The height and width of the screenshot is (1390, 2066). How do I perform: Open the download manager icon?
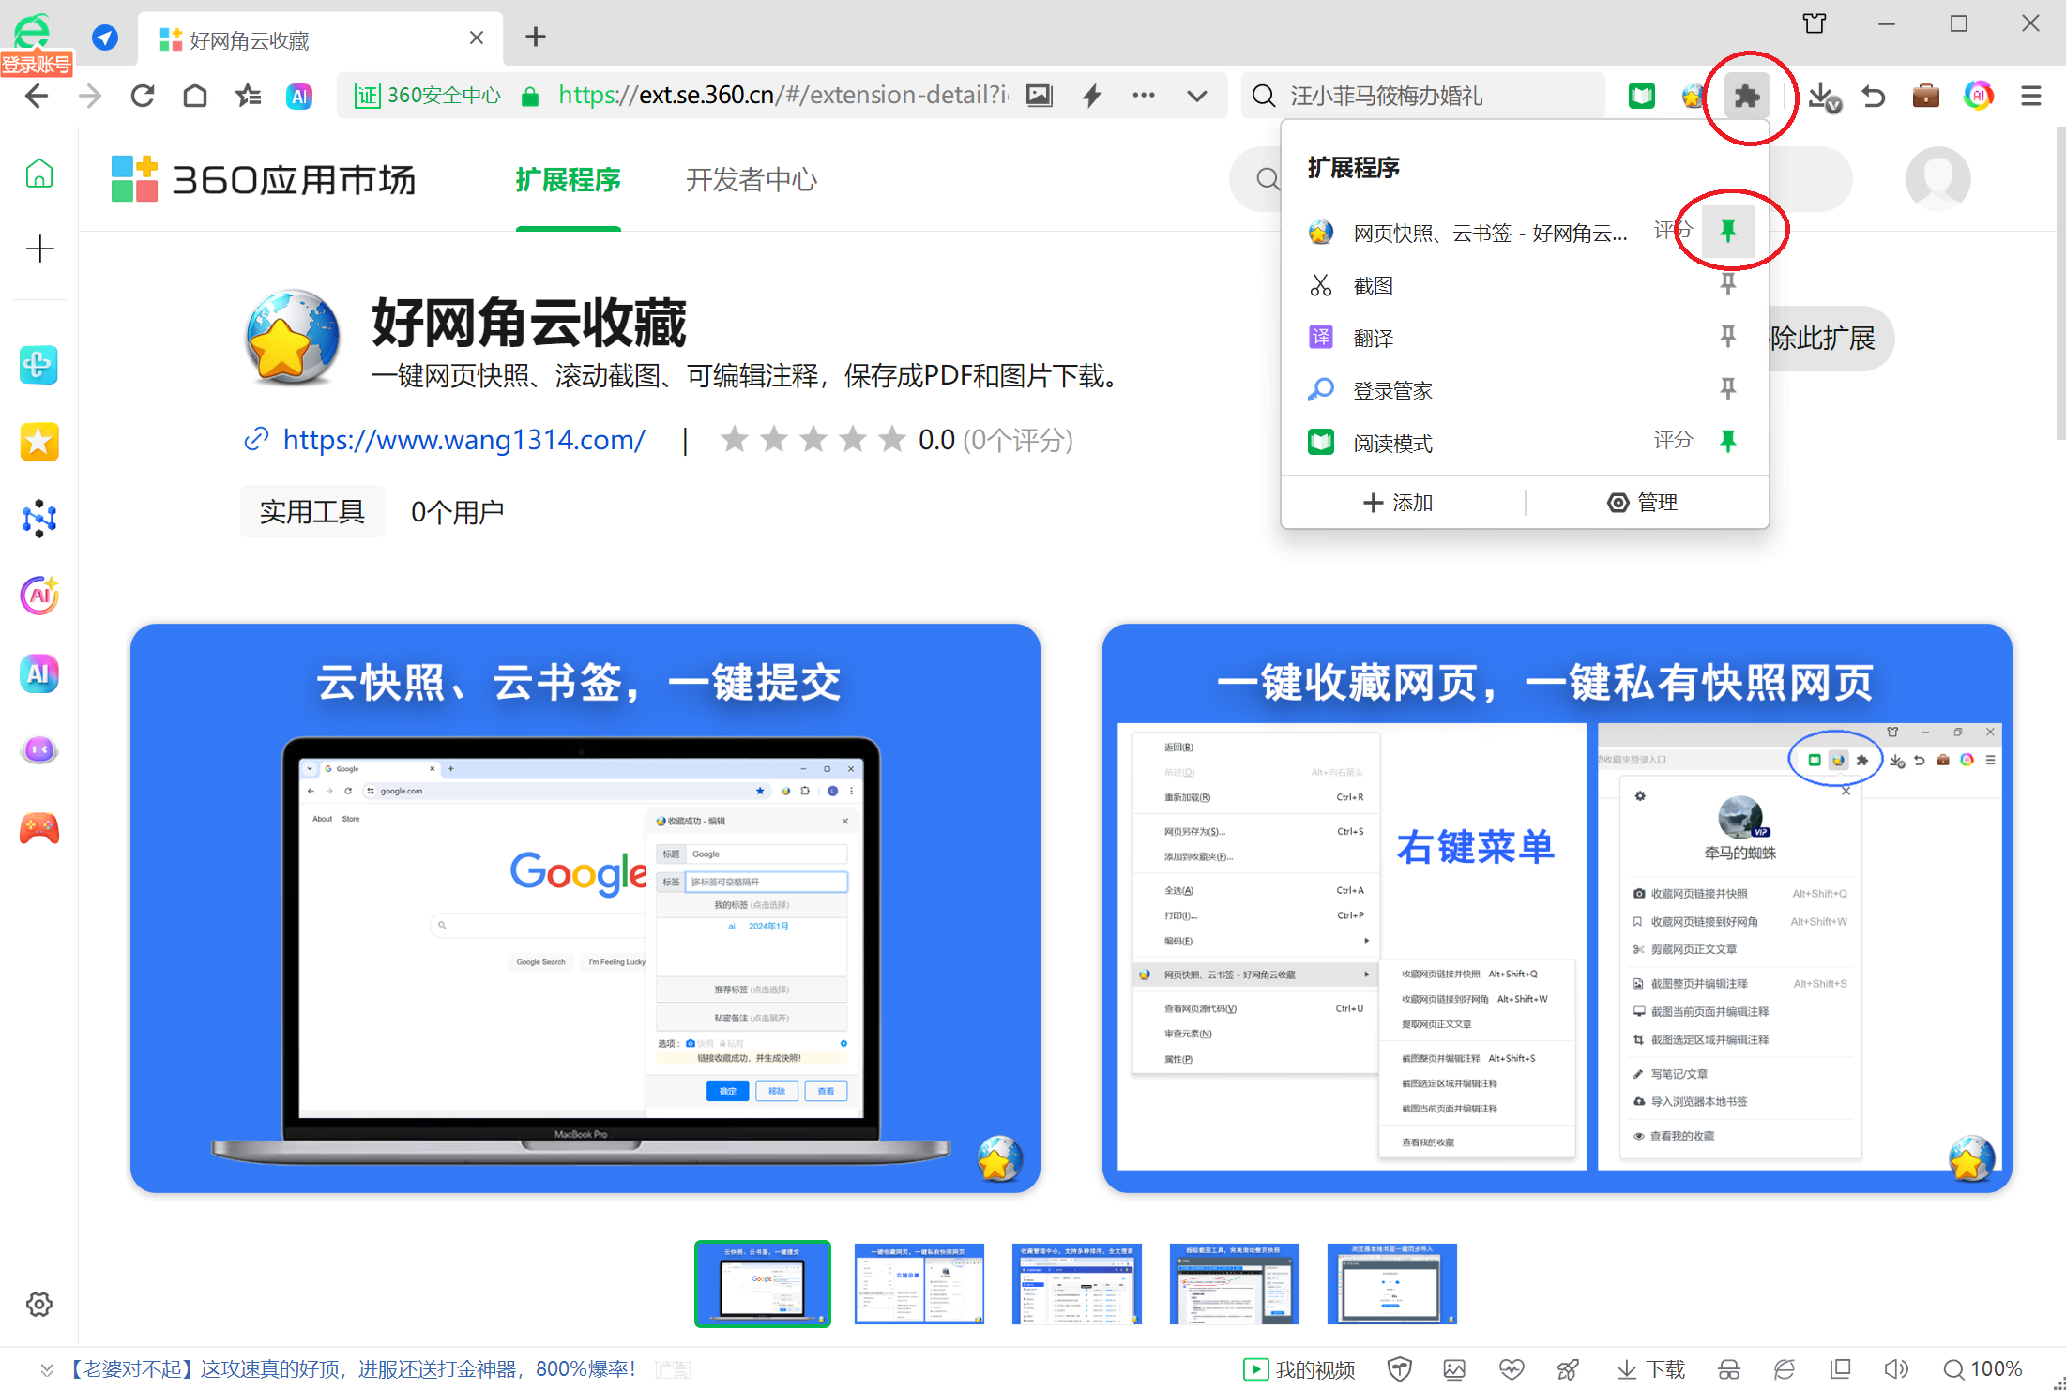coord(1822,96)
